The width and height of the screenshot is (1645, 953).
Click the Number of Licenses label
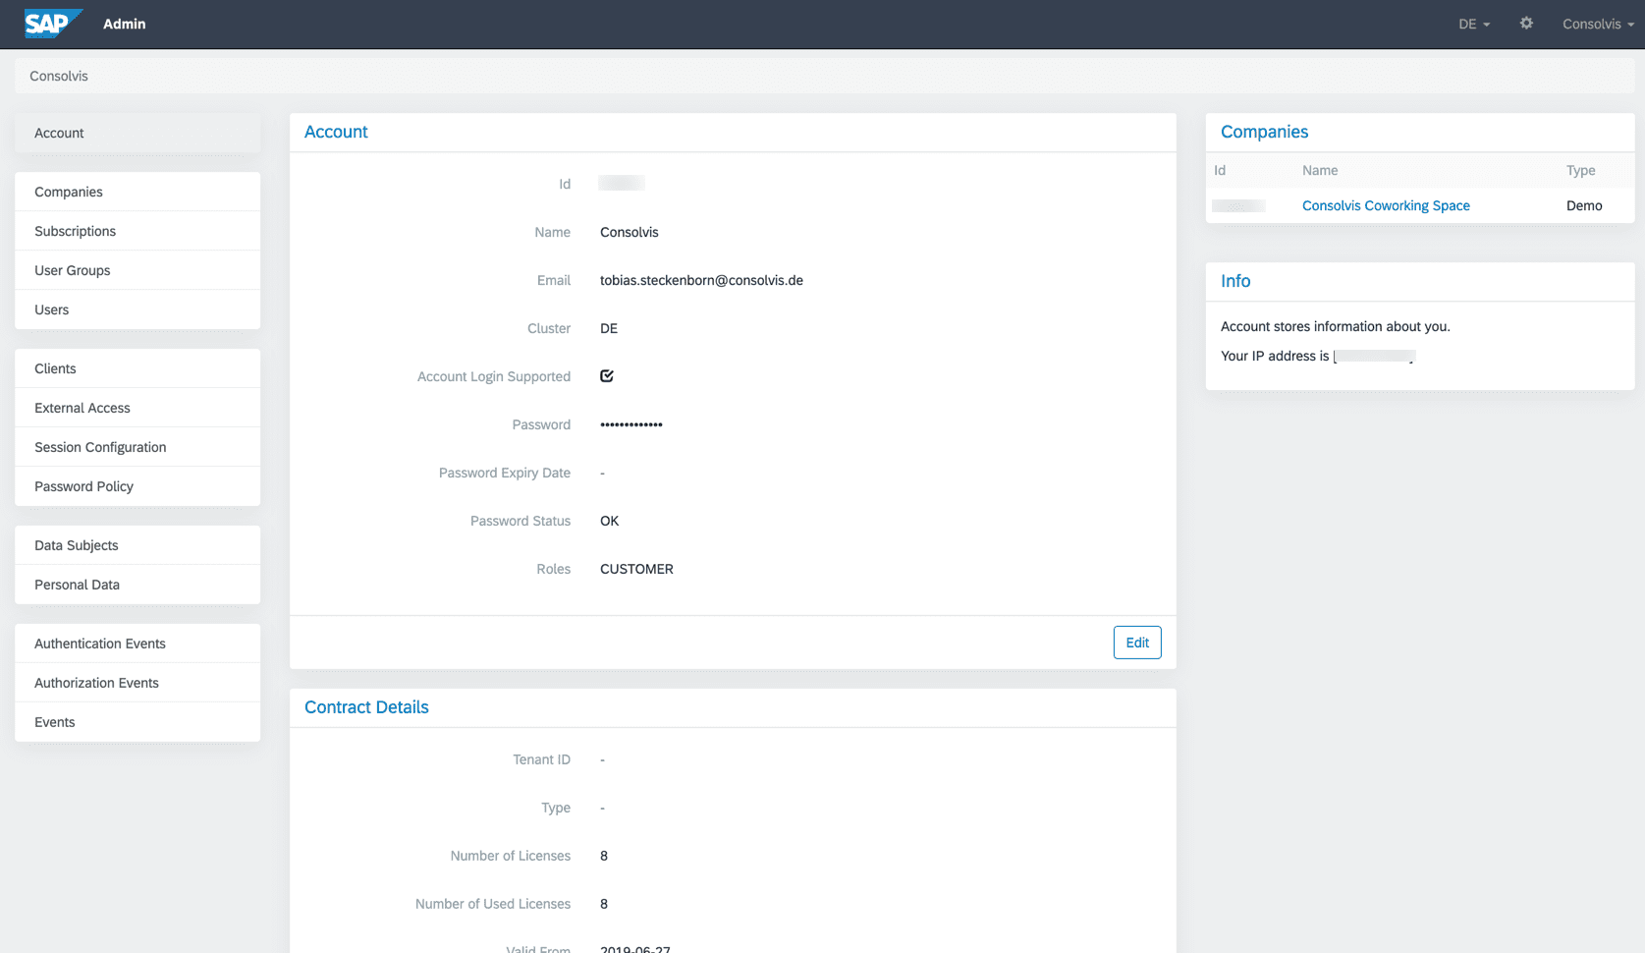[510, 856]
